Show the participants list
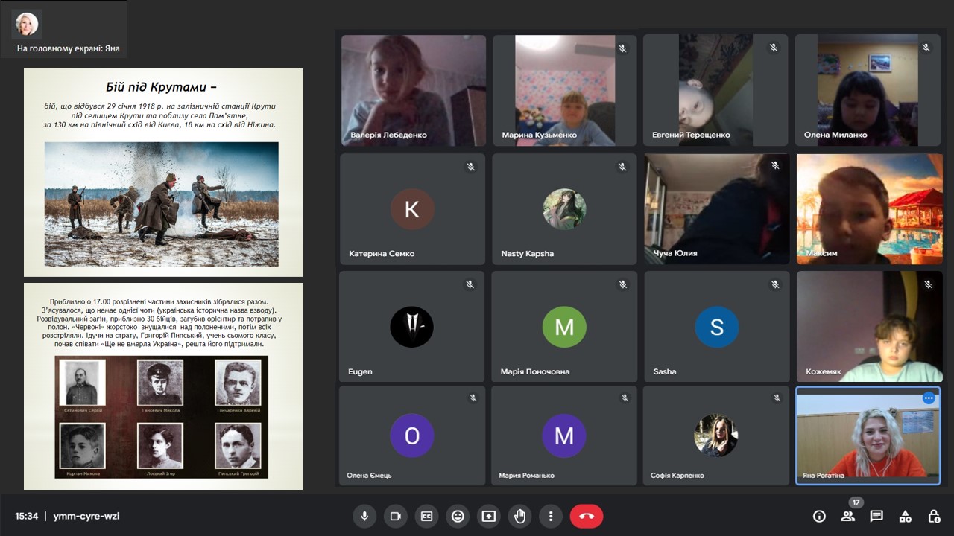 847,516
